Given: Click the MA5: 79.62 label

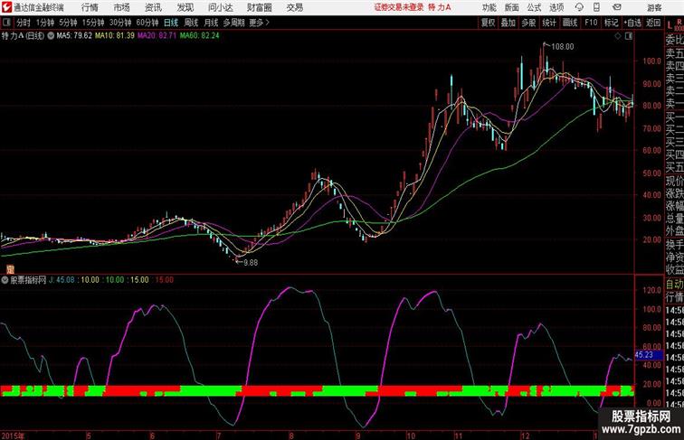Looking at the screenshot, I should pyautogui.click(x=74, y=36).
